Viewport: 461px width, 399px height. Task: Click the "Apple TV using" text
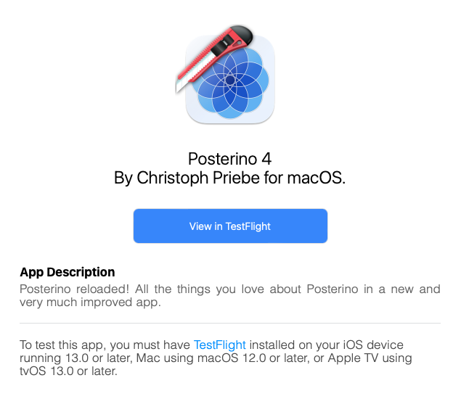click(x=370, y=358)
